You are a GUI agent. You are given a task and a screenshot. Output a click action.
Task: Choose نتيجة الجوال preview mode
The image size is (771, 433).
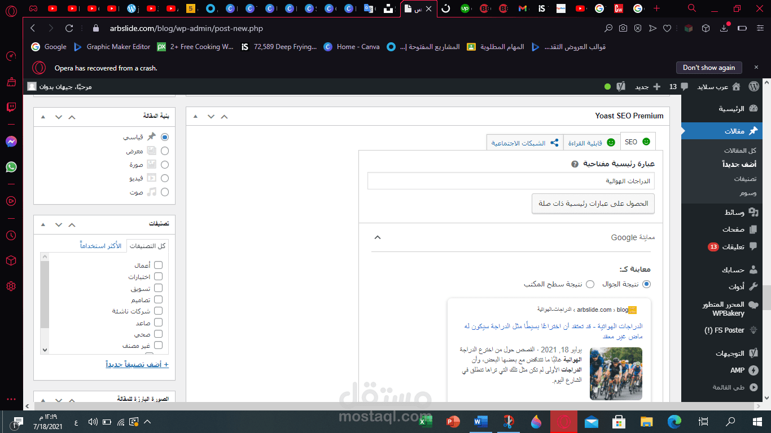[647, 284]
